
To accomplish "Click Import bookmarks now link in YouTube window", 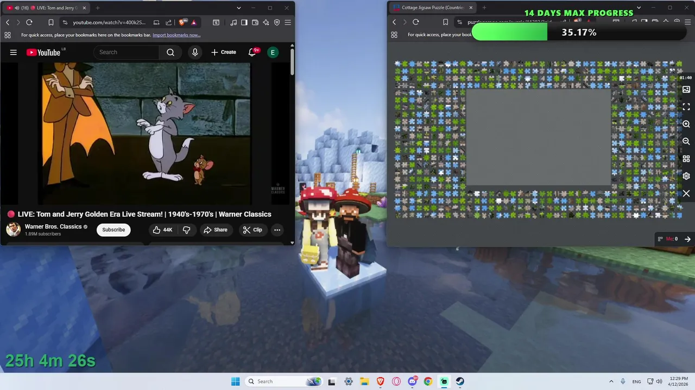I will coord(176,35).
